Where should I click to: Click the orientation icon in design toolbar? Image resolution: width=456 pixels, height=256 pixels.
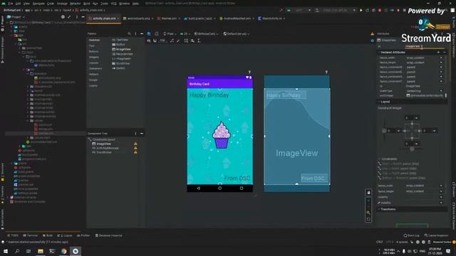[157, 33]
